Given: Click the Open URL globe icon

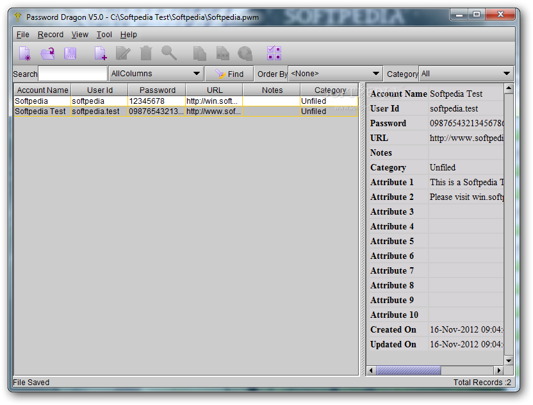Looking at the screenshot, I should point(245,53).
